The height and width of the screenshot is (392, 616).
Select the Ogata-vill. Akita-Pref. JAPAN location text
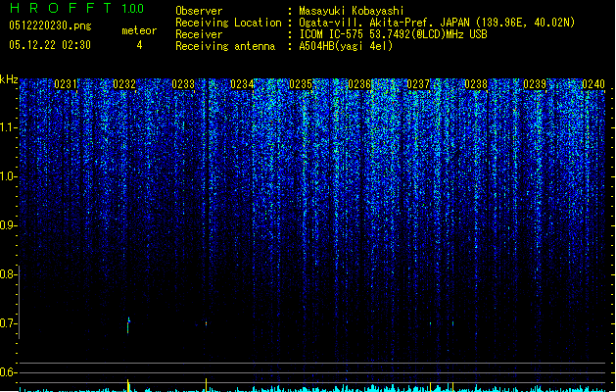pos(437,23)
